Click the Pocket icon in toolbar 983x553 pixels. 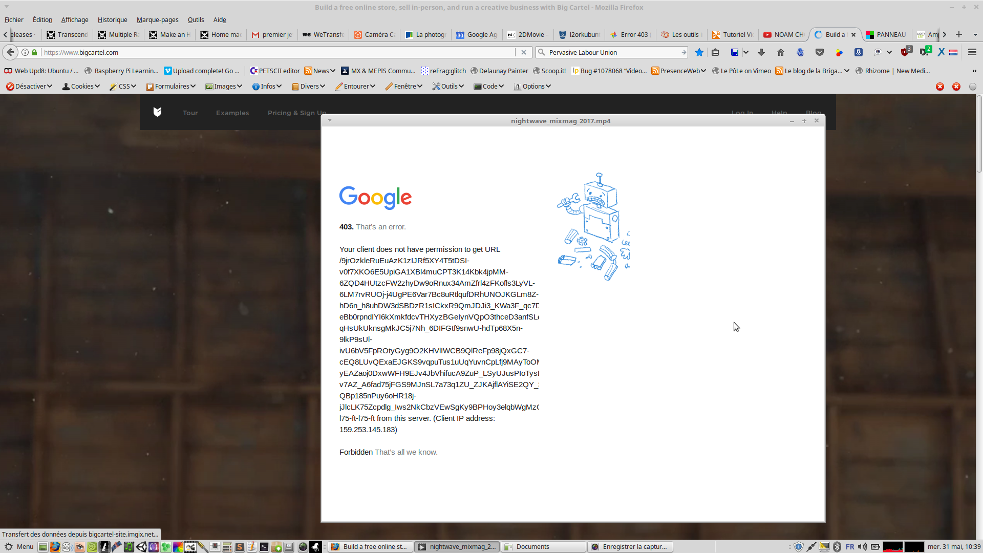point(820,52)
